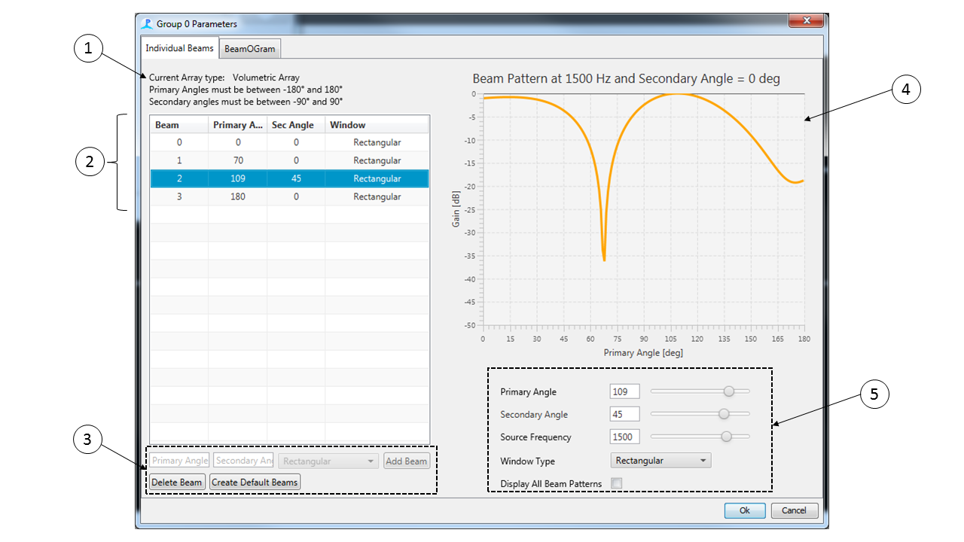The image size is (964, 542).
Task: Click the Window column header
Action: [x=377, y=125]
